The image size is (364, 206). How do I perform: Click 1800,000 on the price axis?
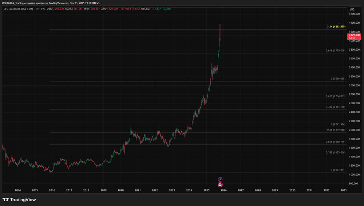click(x=354, y=139)
